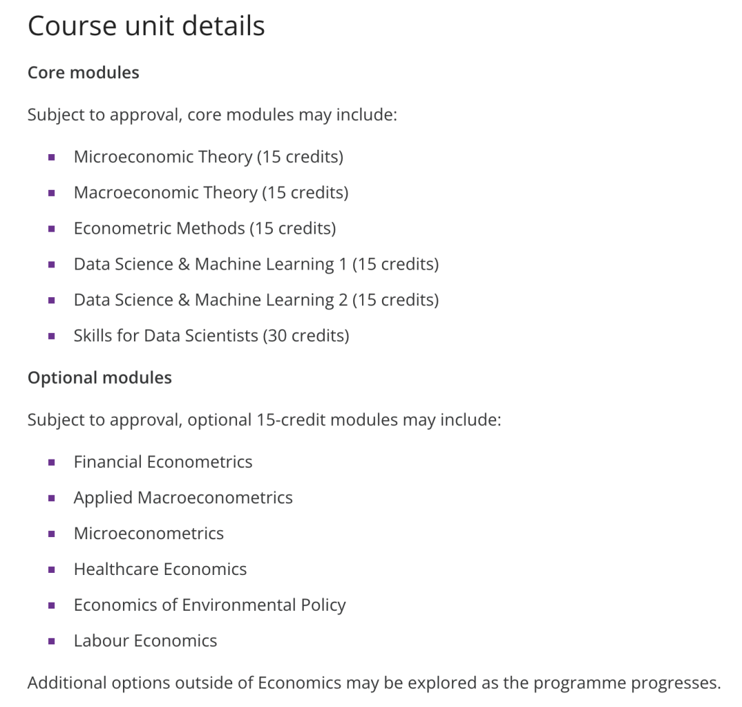Image resolution: width=742 pixels, height=707 pixels.
Task: Select the Microeconometrics module text
Action: pos(148,533)
